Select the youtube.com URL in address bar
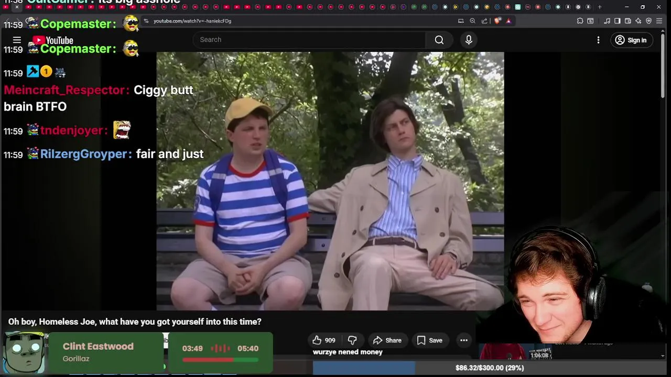The image size is (671, 377). tap(192, 21)
